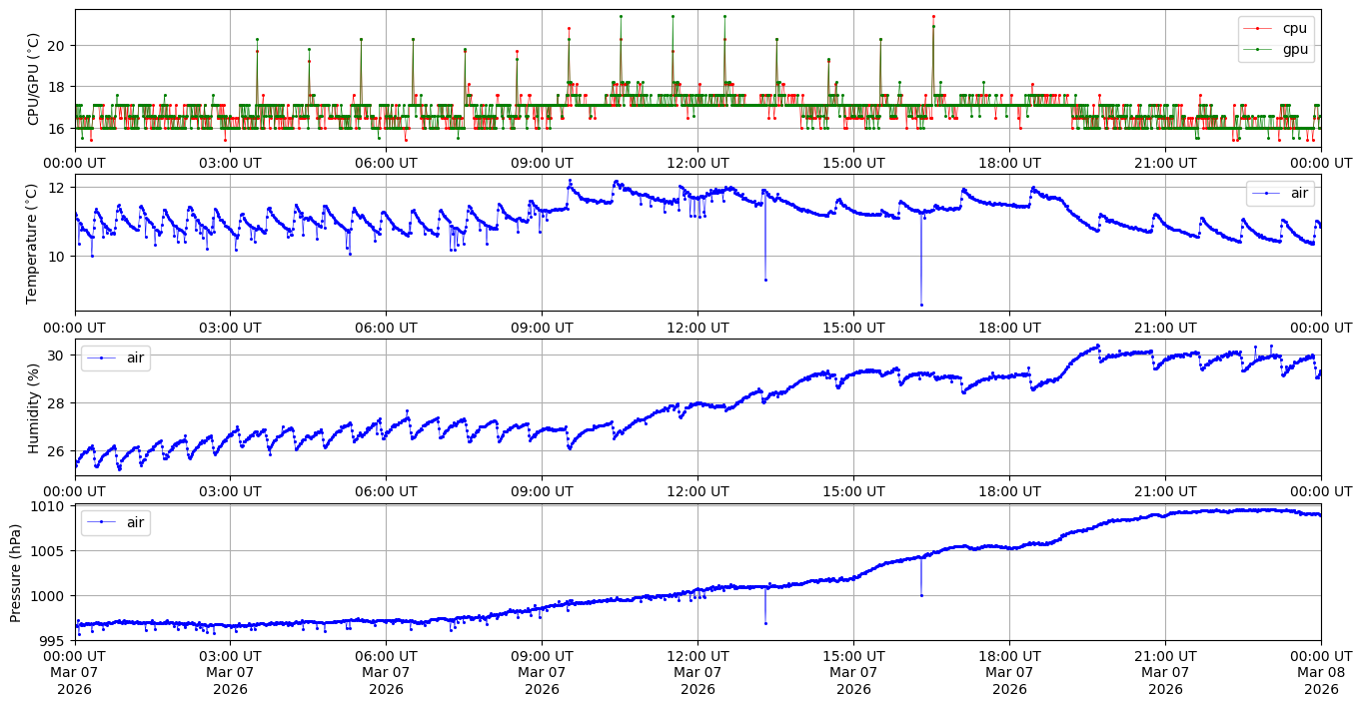Viewport: 1362px width, 706px height.
Task: Click the lowest temperature outlier point
Action: click(921, 305)
